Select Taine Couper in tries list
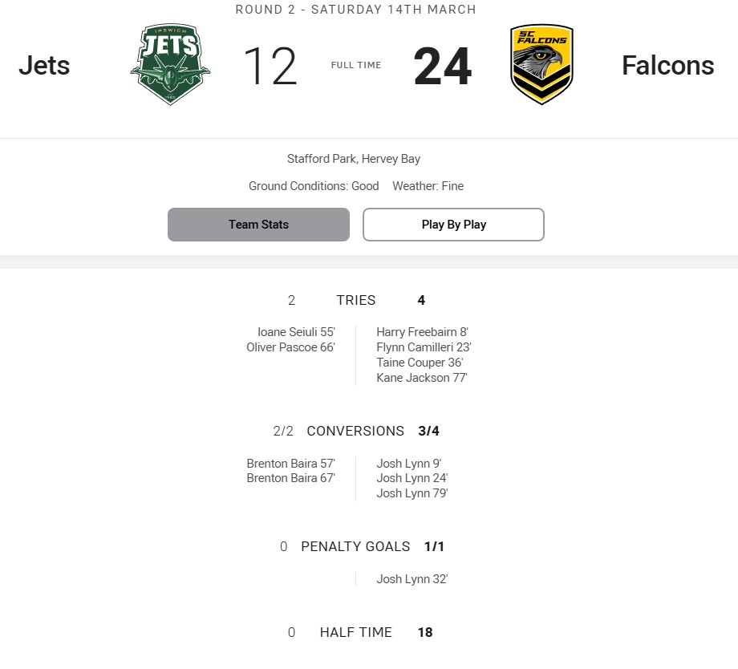Image resolution: width=738 pixels, height=669 pixels. pos(420,363)
